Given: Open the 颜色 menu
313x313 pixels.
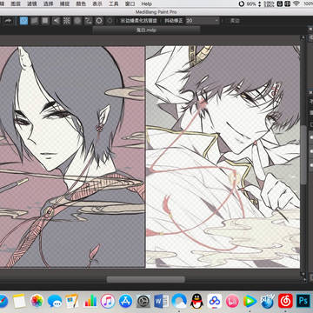Looking at the screenshot, I should [81, 4].
